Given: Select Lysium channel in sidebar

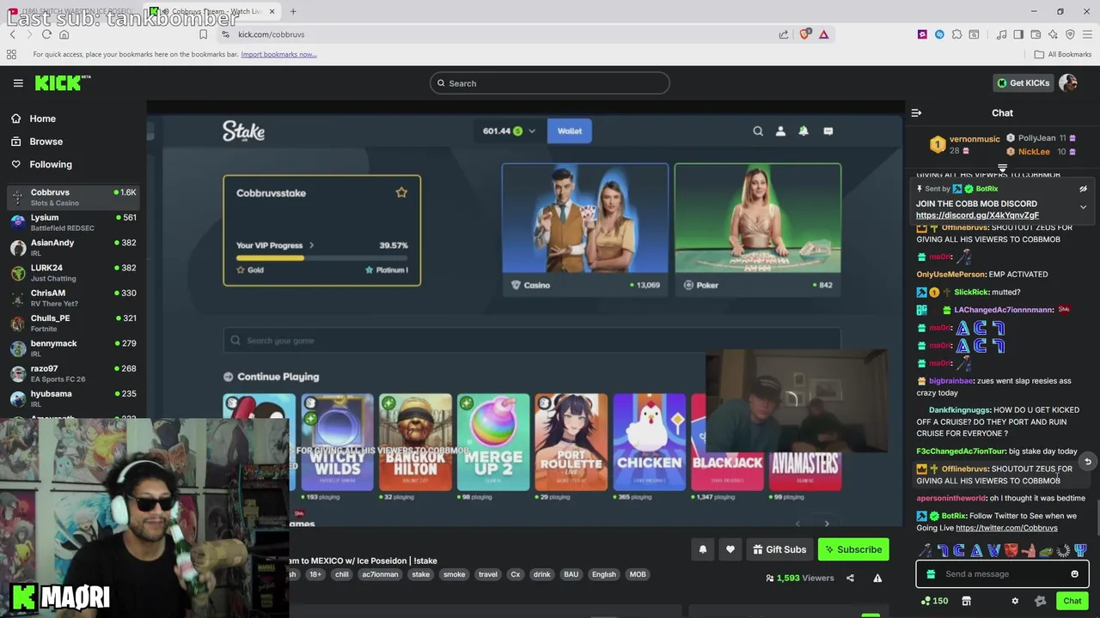Looking at the screenshot, I should click(x=73, y=222).
